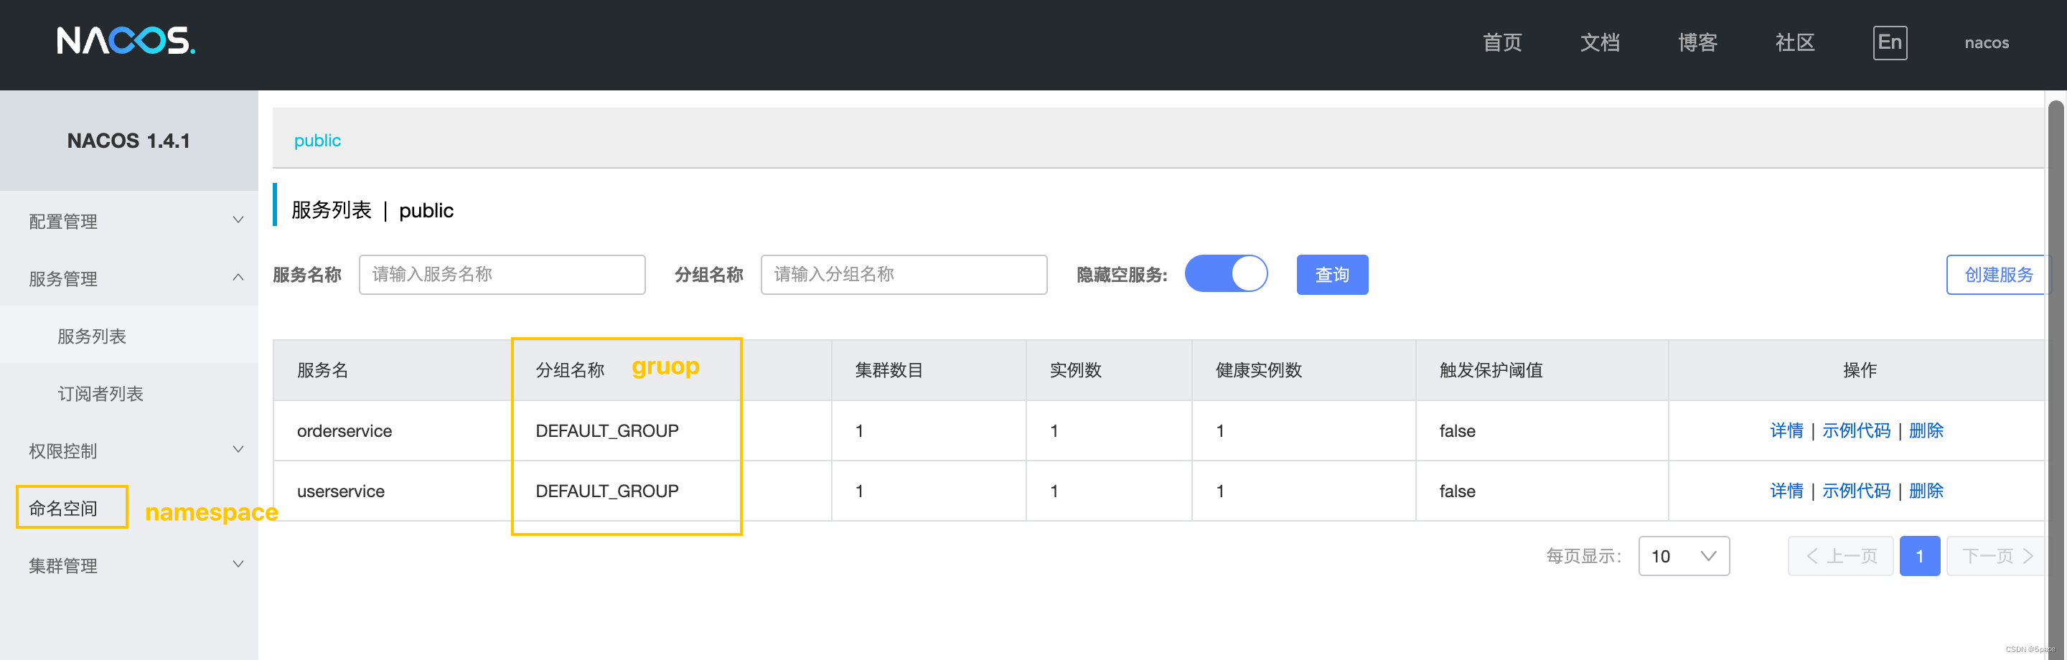Click 删除 for userservice

point(1926,491)
